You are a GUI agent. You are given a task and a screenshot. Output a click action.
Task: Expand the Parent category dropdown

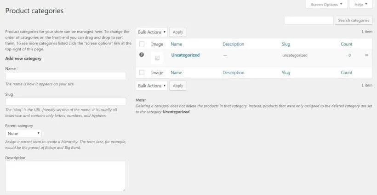tap(24, 133)
